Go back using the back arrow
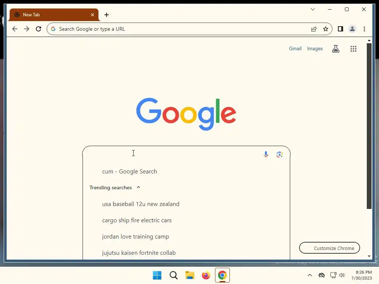Viewport: 379px width, 284px height. [15, 29]
